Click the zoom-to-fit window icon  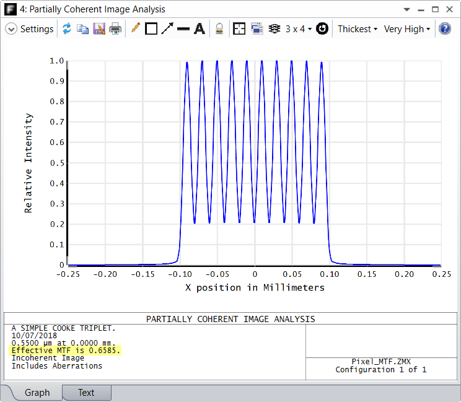click(239, 28)
